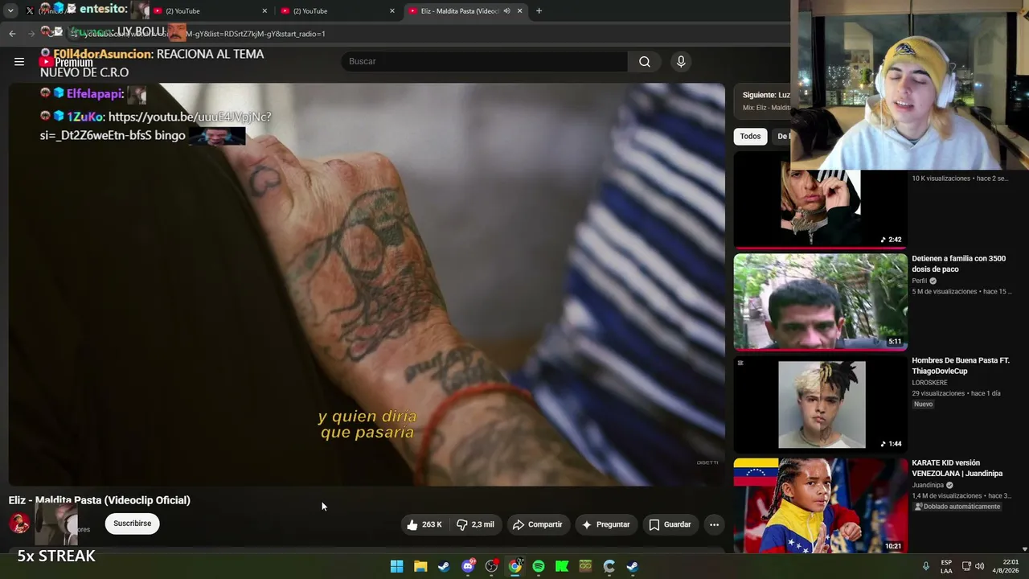Subscribe with the Suscribirse button
The height and width of the screenshot is (579, 1029).
coord(132,524)
